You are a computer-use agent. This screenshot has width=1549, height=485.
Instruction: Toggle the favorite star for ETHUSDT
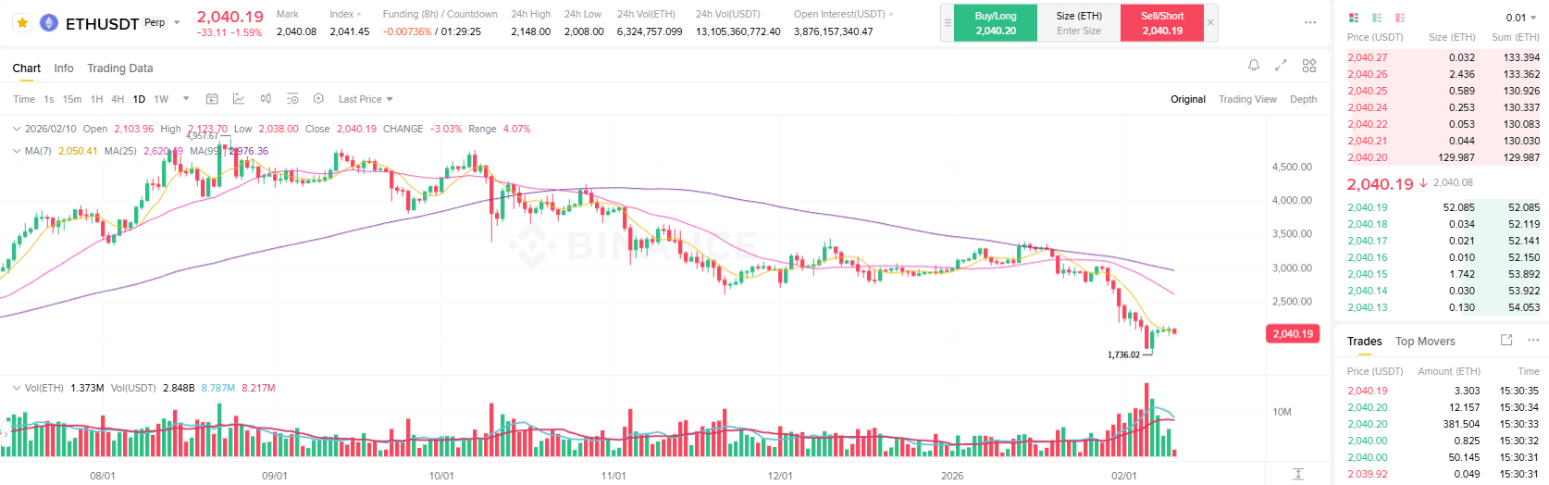point(22,23)
